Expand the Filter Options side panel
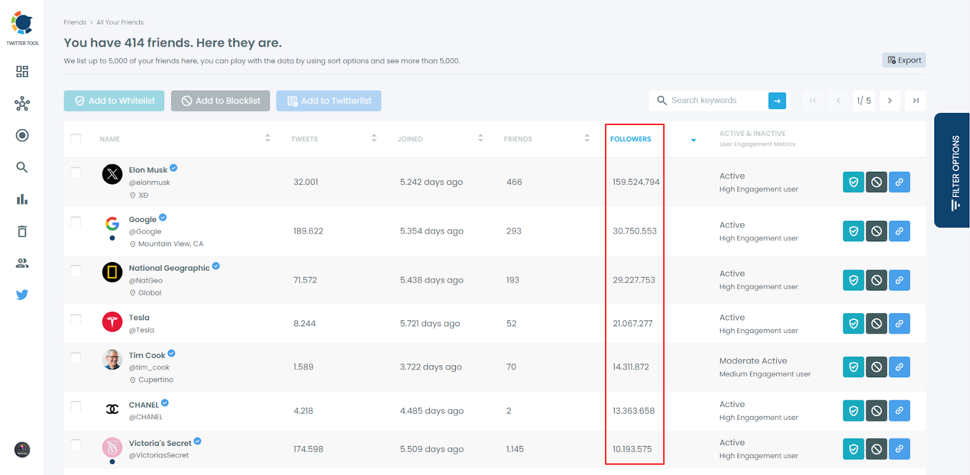 click(954, 170)
